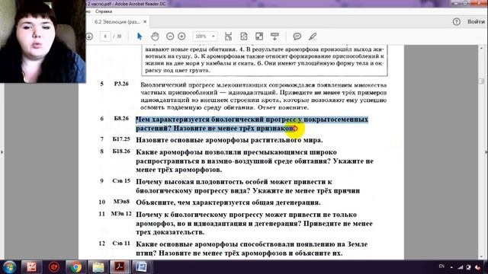The image size is (488, 274).
Task: Zoom out with the minus icon
Action: (170, 37)
